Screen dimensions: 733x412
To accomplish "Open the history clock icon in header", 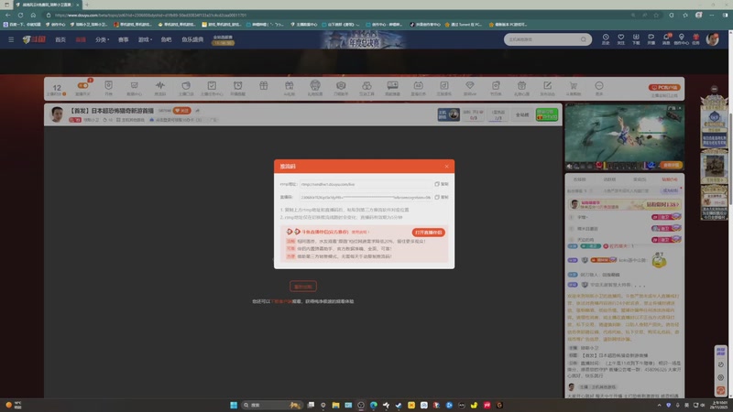I will tap(606, 39).
